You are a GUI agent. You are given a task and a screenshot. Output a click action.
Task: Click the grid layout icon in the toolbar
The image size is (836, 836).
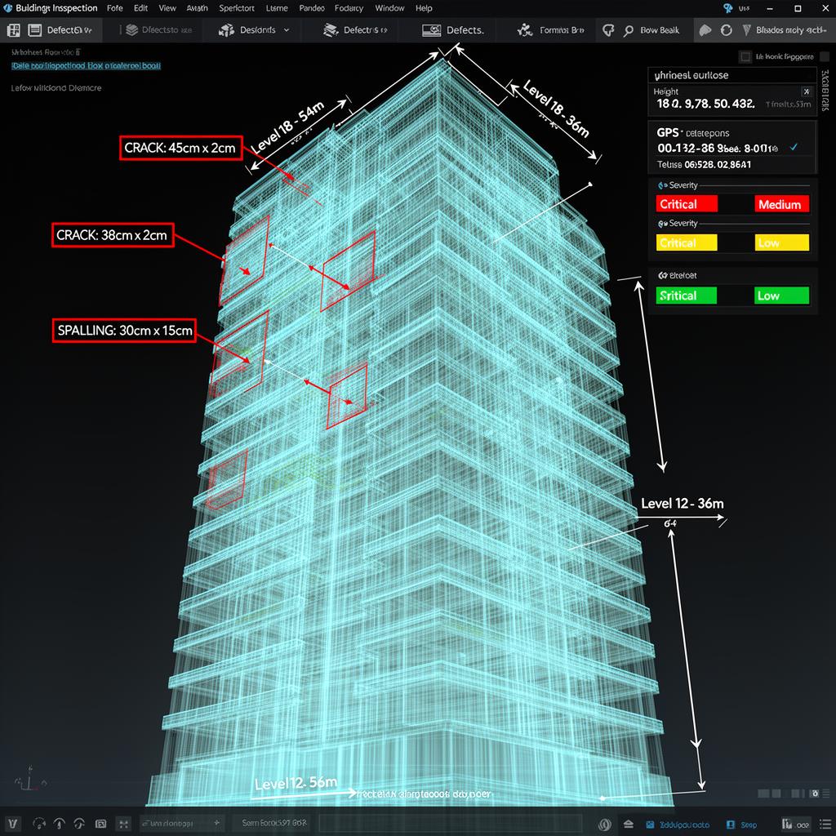tap(13, 30)
